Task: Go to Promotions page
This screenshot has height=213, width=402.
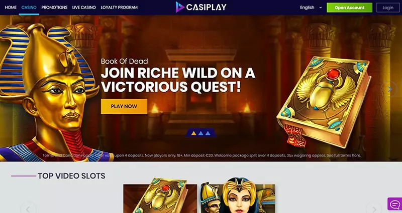Action: point(54,8)
